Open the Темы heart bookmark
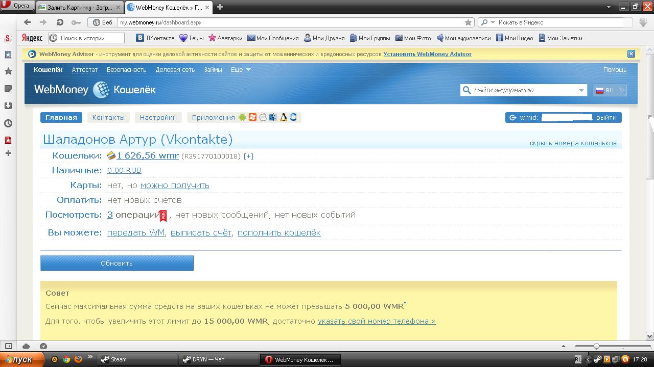This screenshot has height=367, width=654. click(192, 38)
